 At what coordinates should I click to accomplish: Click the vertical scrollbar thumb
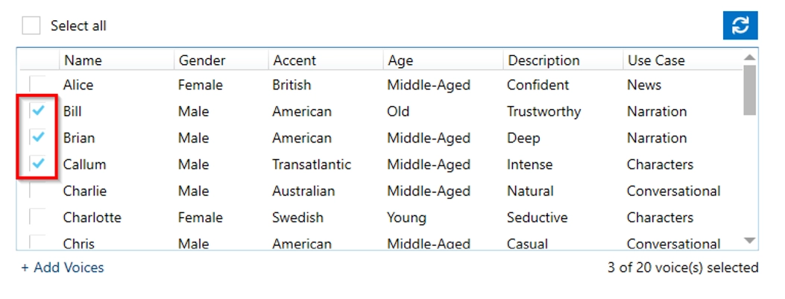[x=749, y=90]
